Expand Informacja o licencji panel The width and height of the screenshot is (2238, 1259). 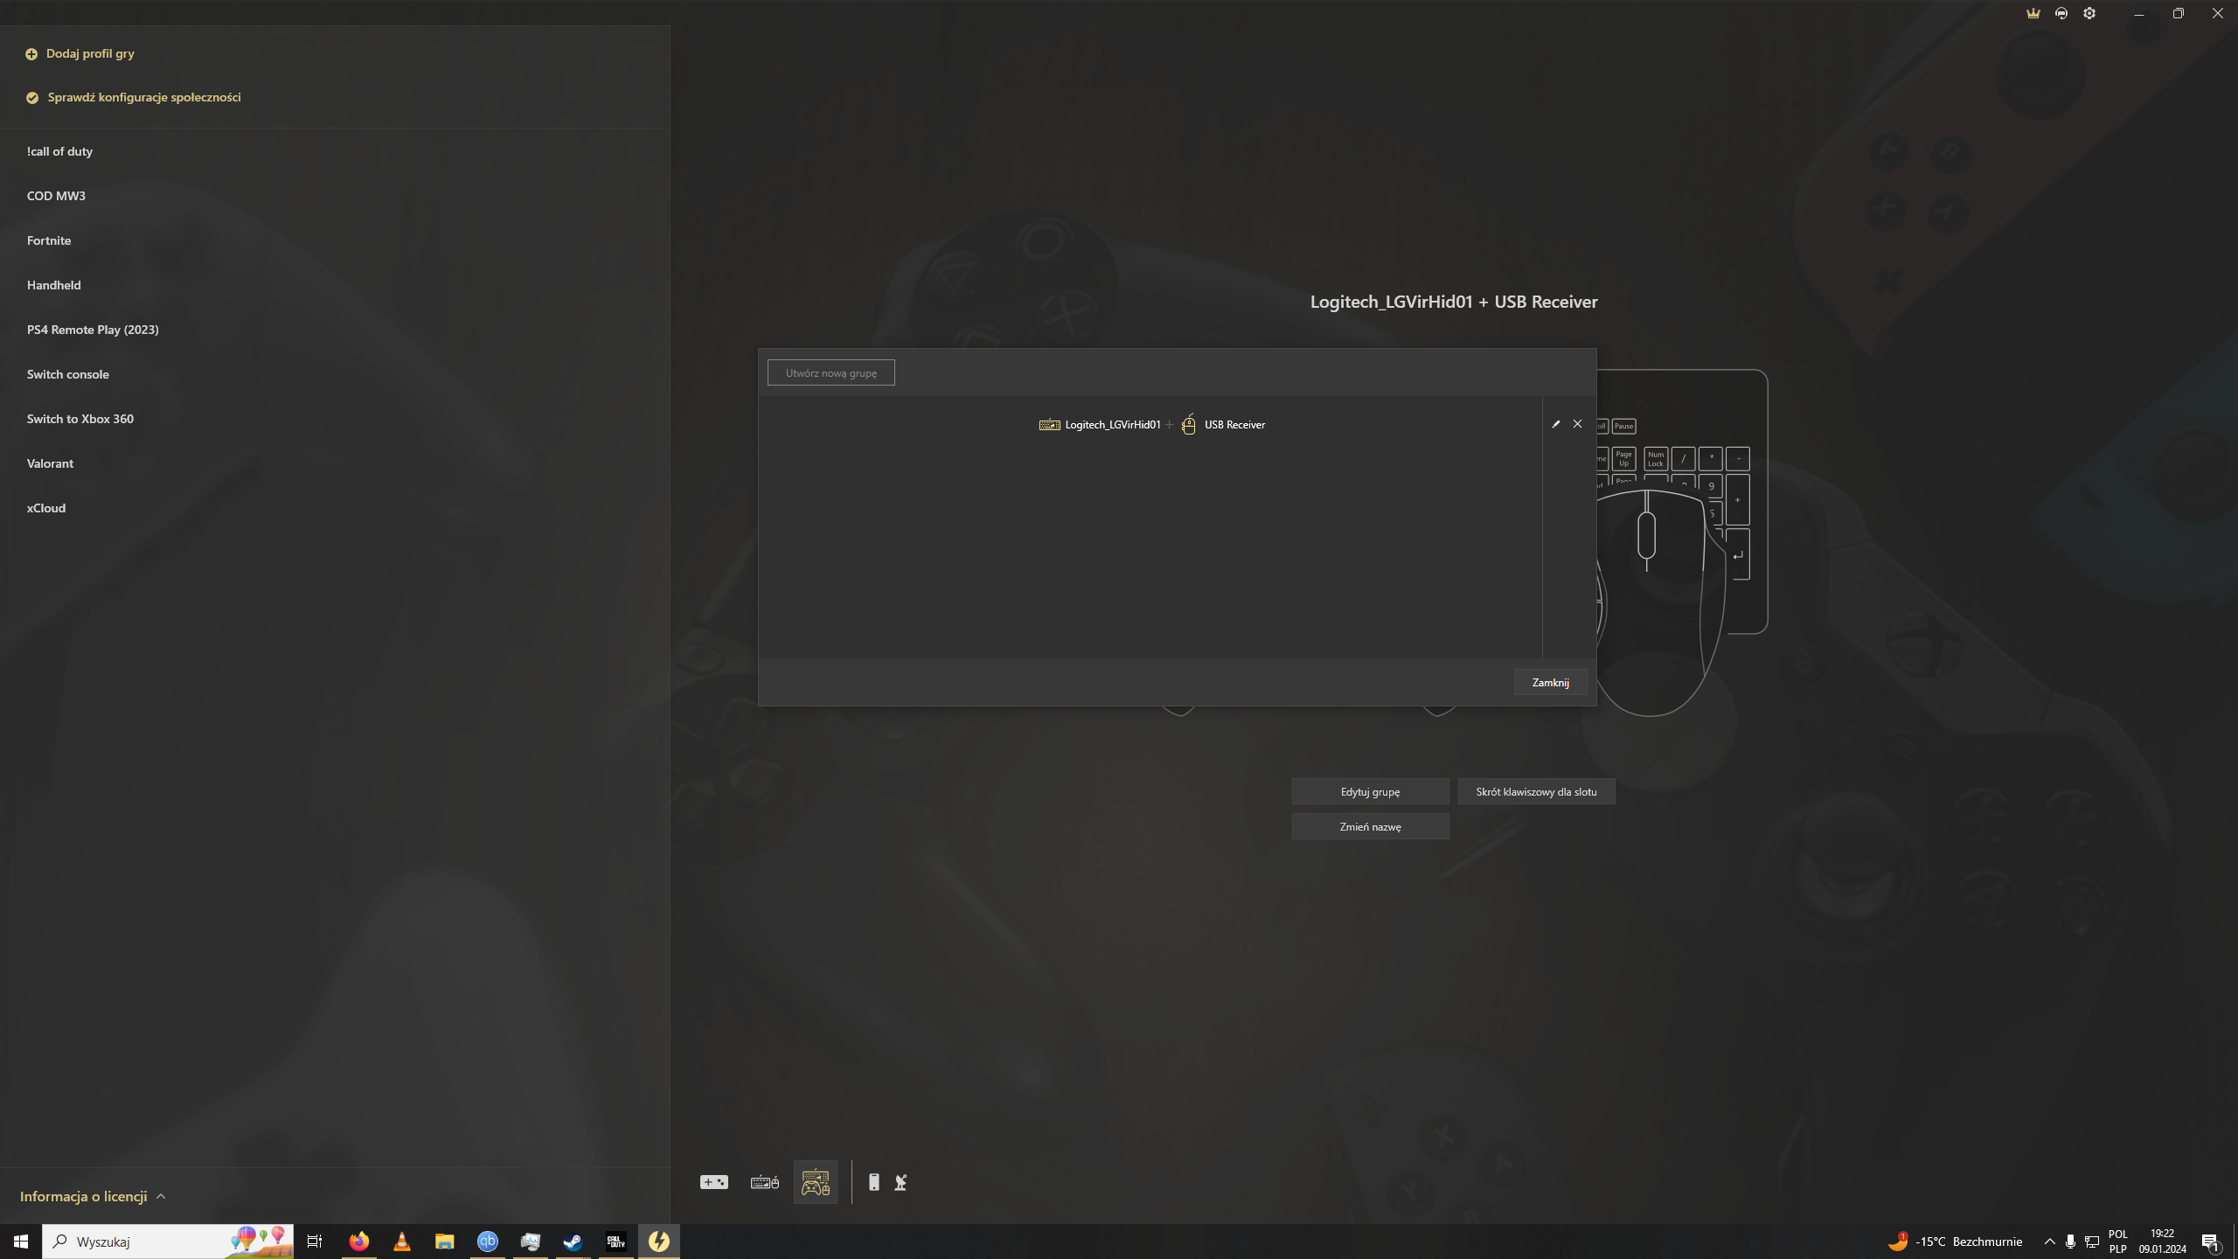click(x=93, y=1196)
